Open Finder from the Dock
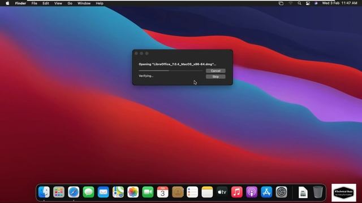Image resolution: width=362 pixels, height=203 pixels. pos(44,192)
